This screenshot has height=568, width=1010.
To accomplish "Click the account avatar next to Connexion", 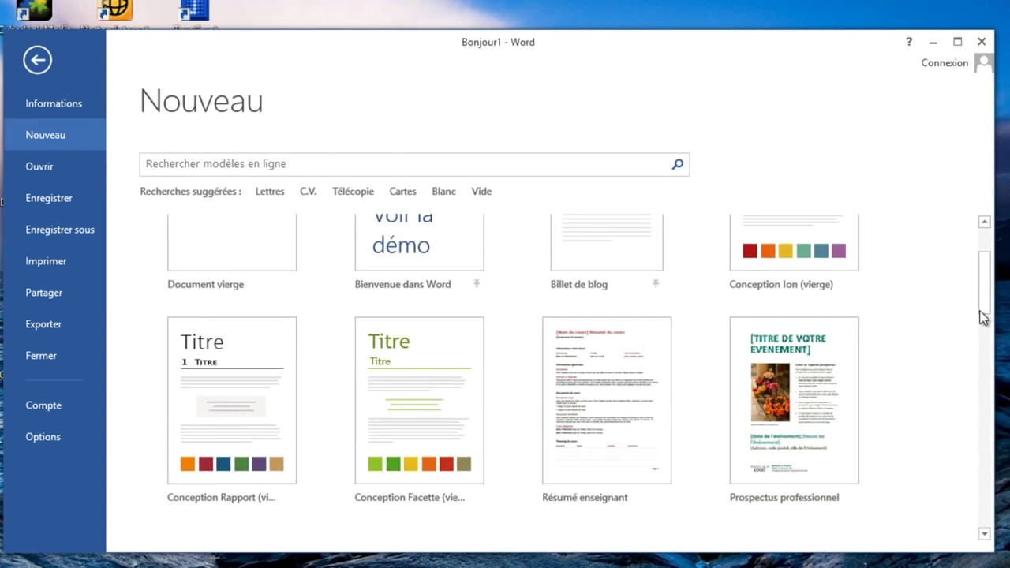I will [x=983, y=63].
